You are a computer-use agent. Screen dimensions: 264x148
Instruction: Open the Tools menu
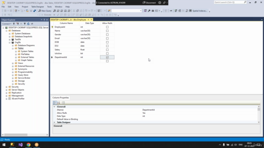[49, 7]
